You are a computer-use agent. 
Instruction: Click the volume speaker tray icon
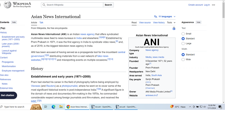click(205, 107)
